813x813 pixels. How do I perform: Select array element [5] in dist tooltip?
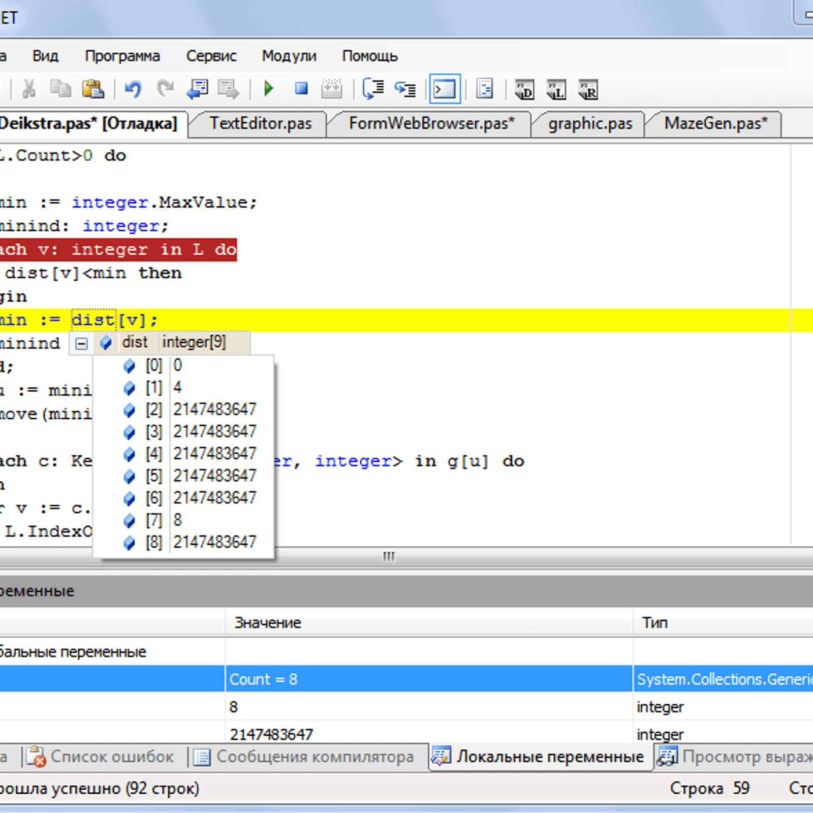pos(184,476)
